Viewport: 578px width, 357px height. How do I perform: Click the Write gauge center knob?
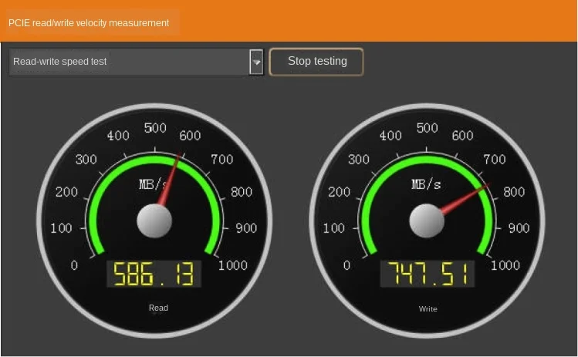click(427, 221)
